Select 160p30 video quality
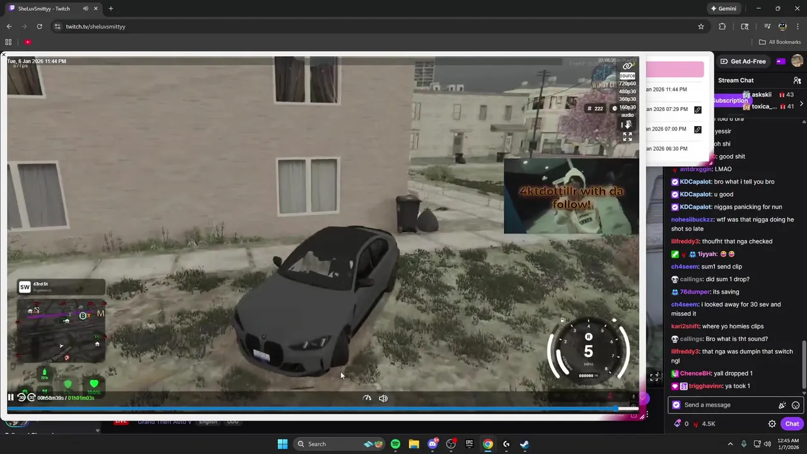Viewport: 807px width, 454px height. (627, 107)
